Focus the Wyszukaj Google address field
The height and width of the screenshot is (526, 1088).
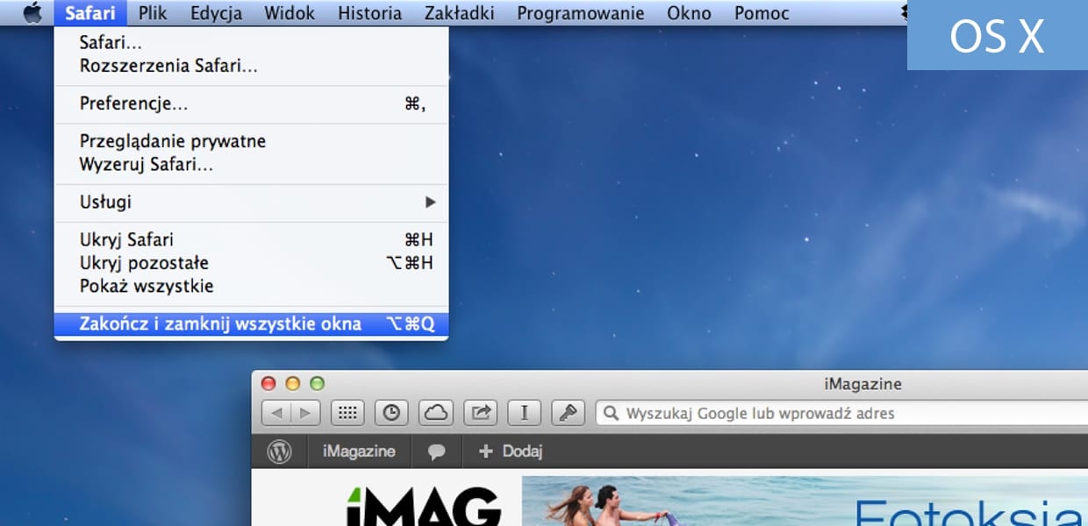841,413
